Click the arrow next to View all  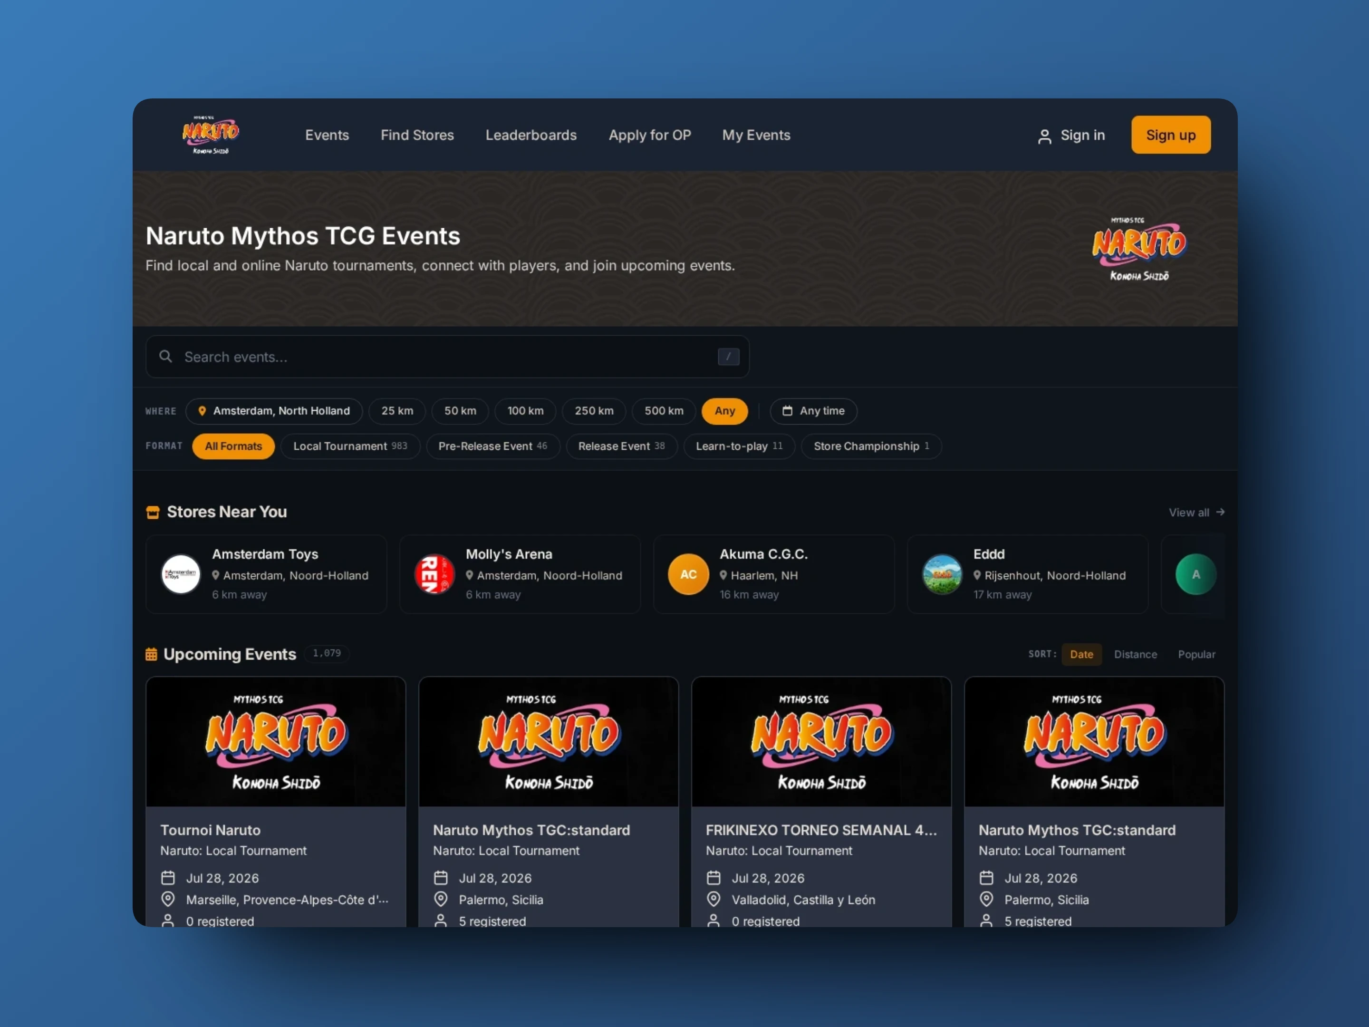click(x=1221, y=513)
